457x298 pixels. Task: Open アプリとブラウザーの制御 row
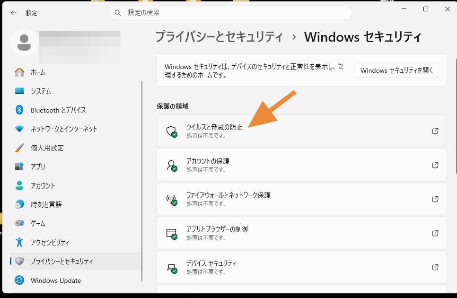[302, 233]
